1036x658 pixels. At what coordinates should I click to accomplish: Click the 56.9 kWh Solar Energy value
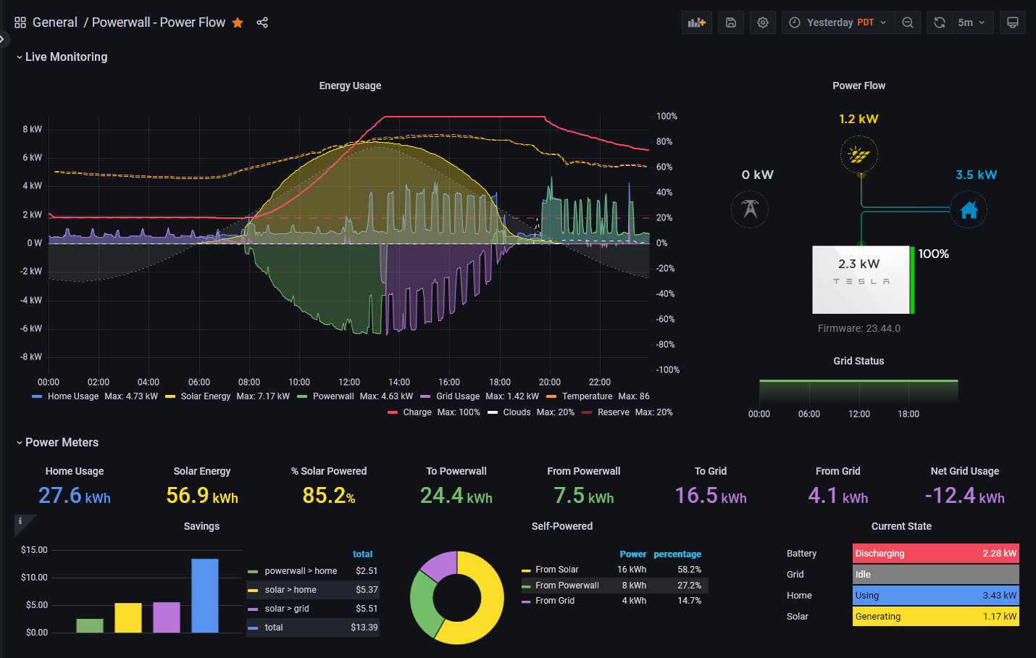point(202,496)
